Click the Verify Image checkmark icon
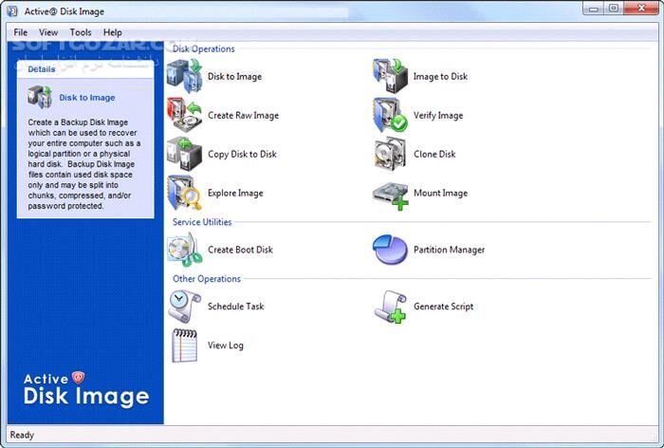The width and height of the screenshot is (664, 448). pyautogui.click(x=390, y=115)
